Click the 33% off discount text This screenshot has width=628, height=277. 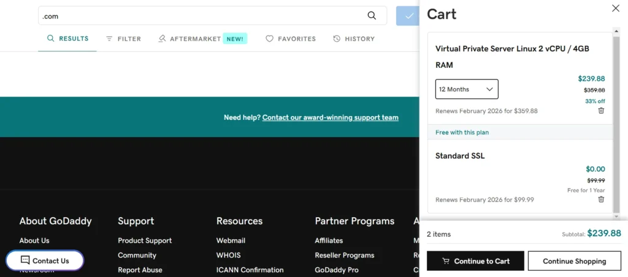(x=595, y=101)
